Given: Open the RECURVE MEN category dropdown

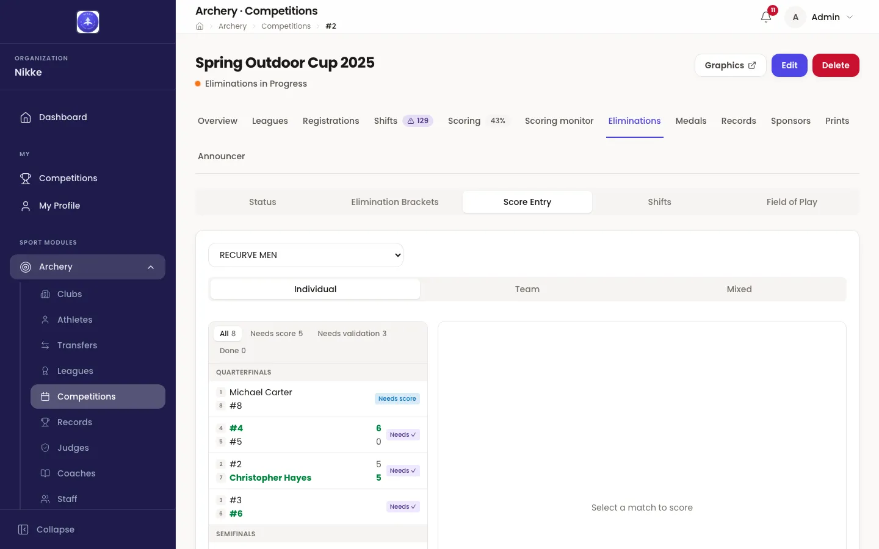Looking at the screenshot, I should coord(306,255).
